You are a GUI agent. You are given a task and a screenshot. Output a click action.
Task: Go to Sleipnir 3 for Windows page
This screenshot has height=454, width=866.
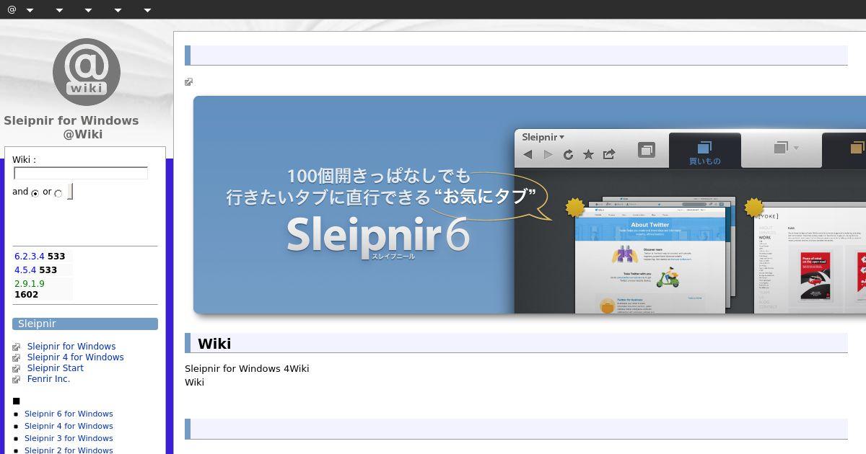[69, 438]
